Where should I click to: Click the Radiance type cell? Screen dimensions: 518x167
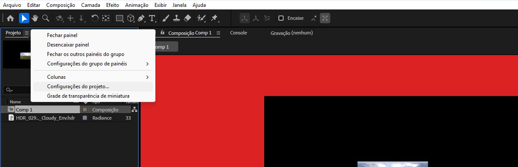coord(102,118)
